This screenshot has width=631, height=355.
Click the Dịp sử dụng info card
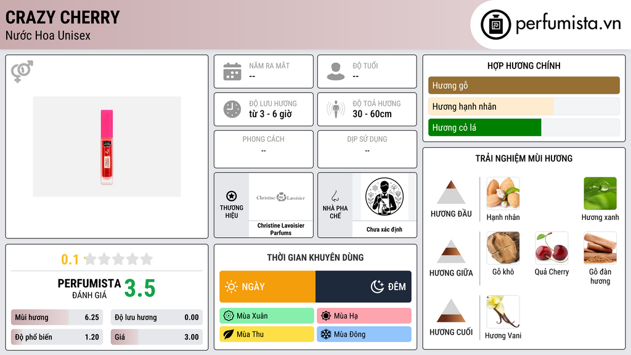tap(367, 149)
